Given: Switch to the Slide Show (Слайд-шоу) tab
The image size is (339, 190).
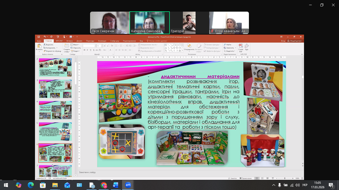Looking at the screenshot, I should pos(114,41).
